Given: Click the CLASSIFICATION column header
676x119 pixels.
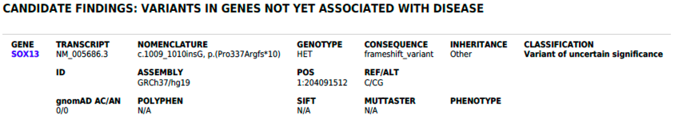Looking at the screenshot, I should pos(559,44).
